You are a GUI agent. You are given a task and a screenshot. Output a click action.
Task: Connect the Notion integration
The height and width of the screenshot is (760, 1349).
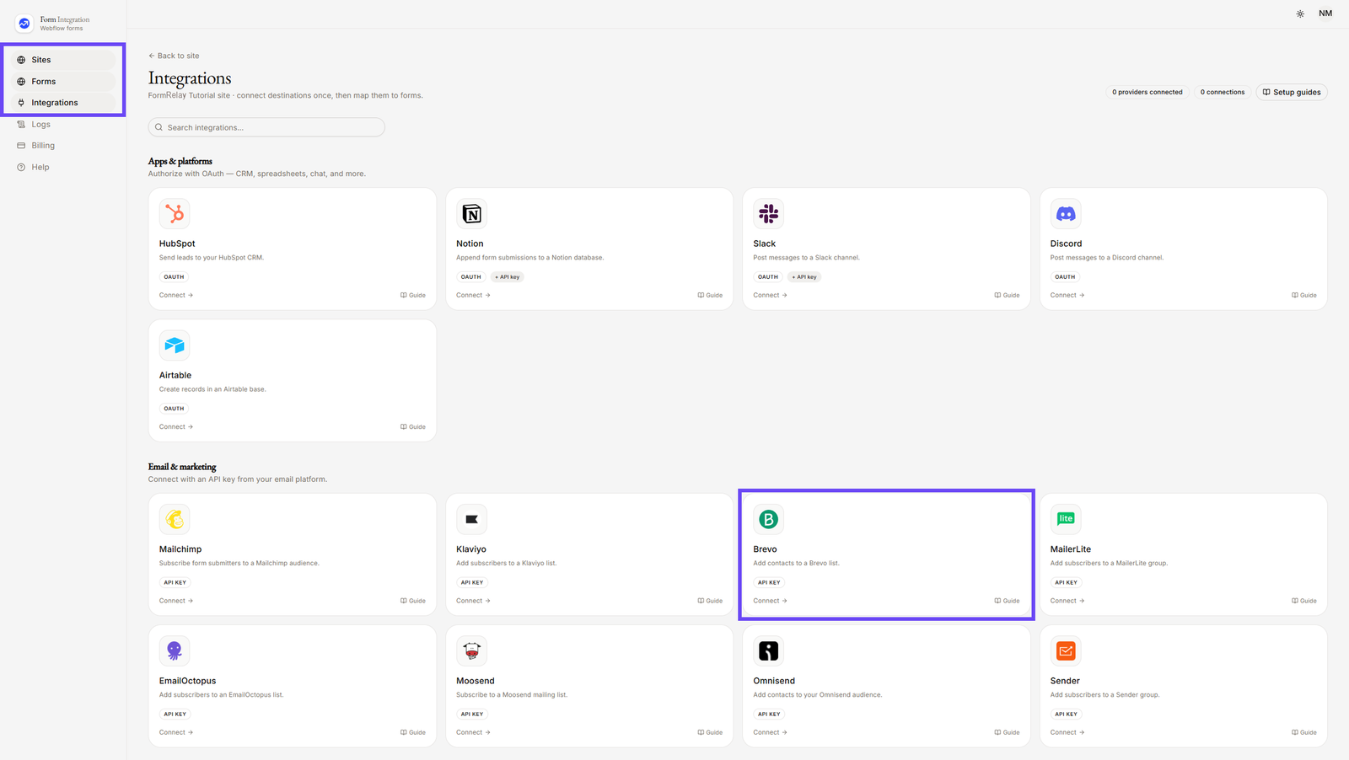pos(473,295)
